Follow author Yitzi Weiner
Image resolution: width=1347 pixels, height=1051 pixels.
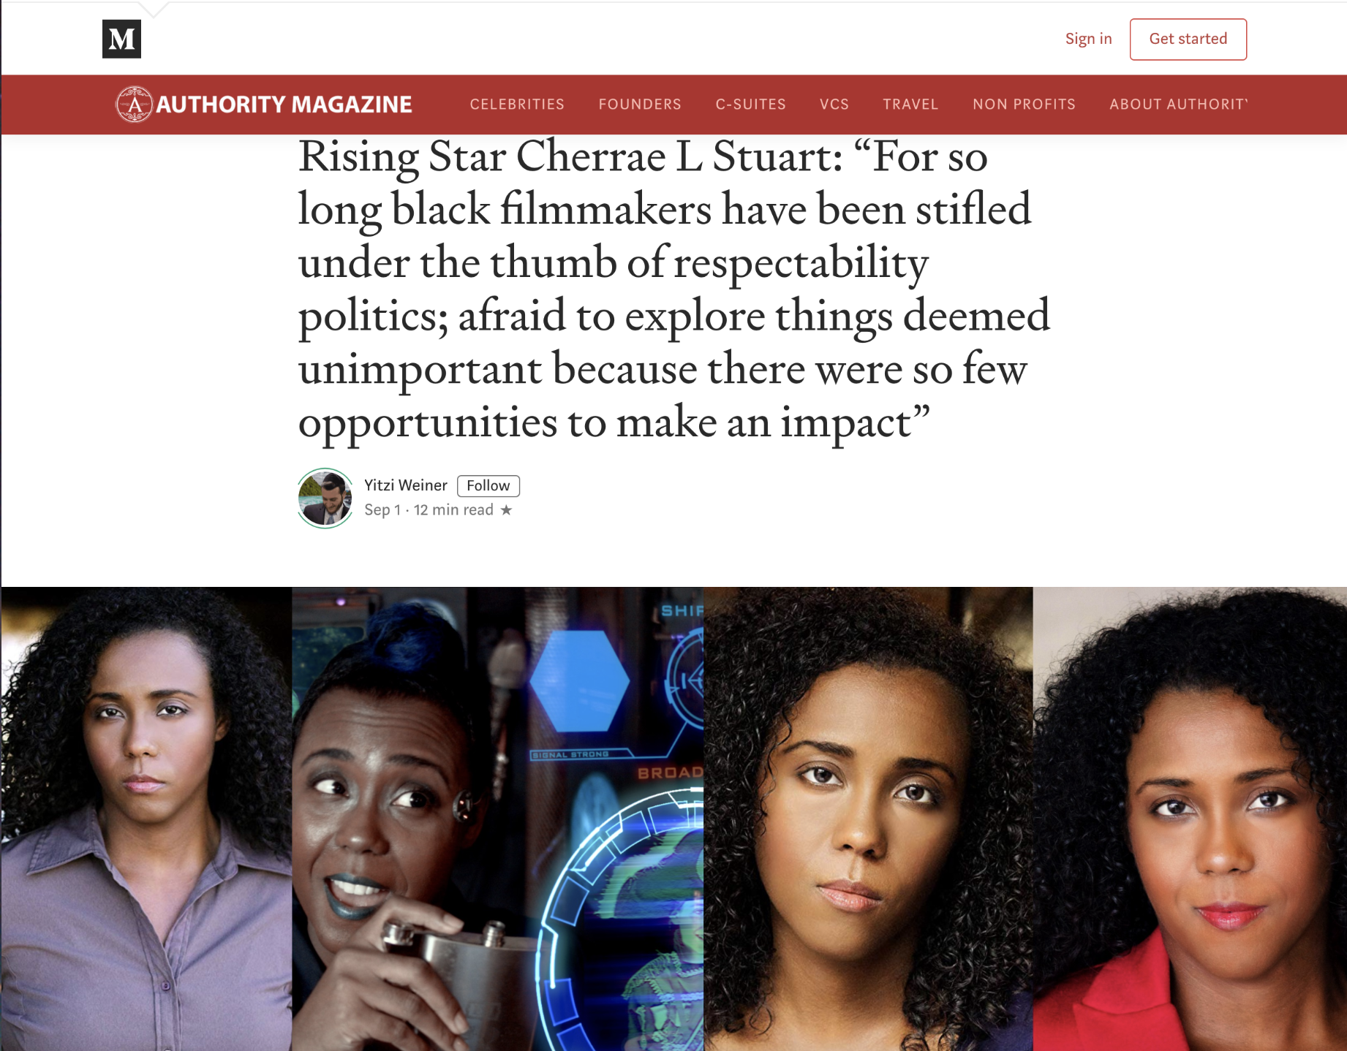coord(488,486)
